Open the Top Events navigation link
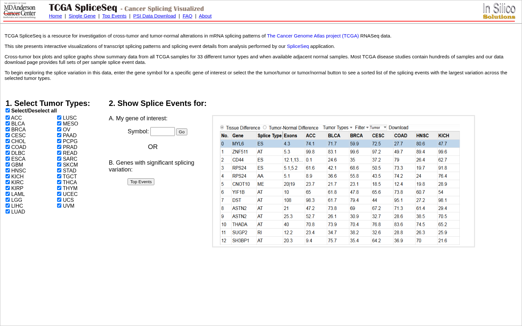522x326 pixels. pyautogui.click(x=114, y=16)
